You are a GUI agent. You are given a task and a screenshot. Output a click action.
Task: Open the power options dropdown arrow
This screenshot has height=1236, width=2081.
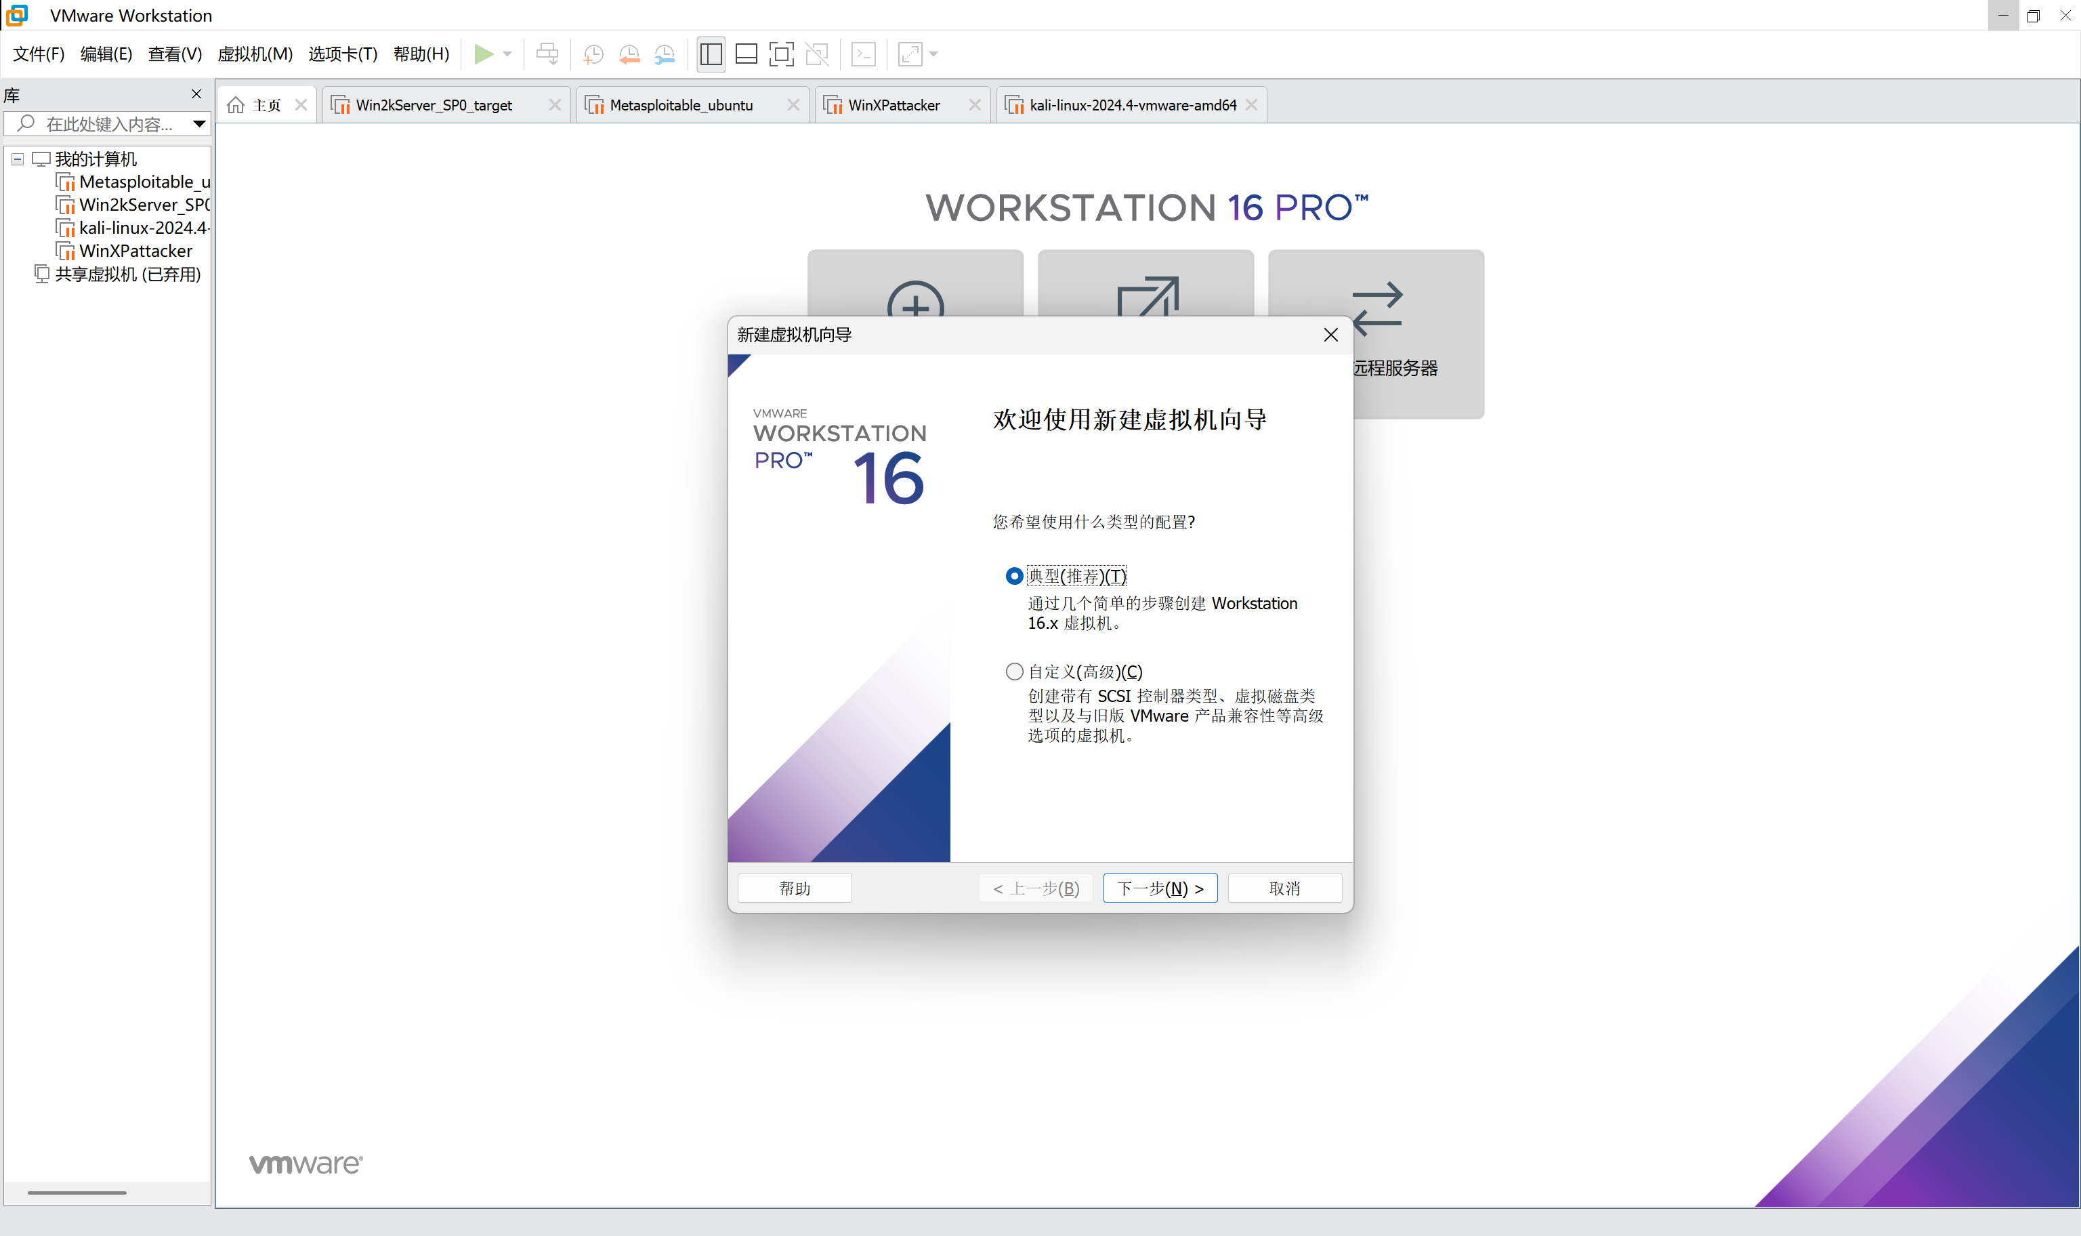click(508, 54)
